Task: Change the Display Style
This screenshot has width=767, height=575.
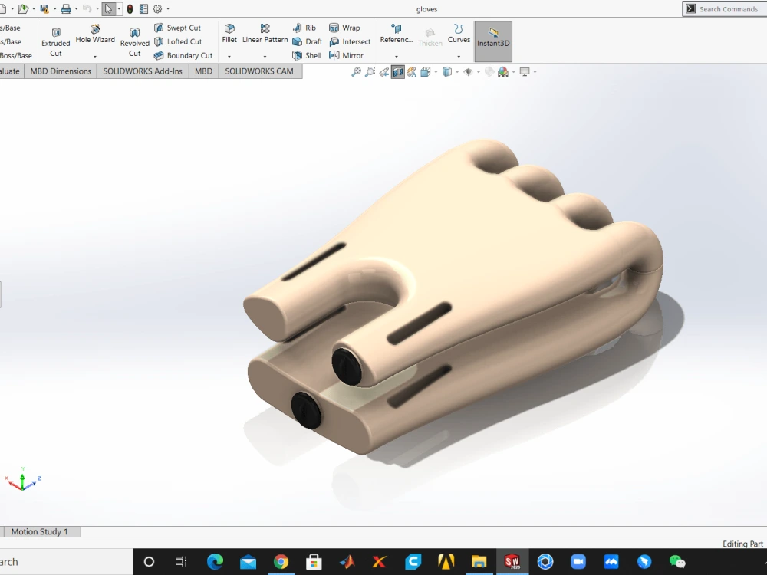Action: (x=446, y=72)
